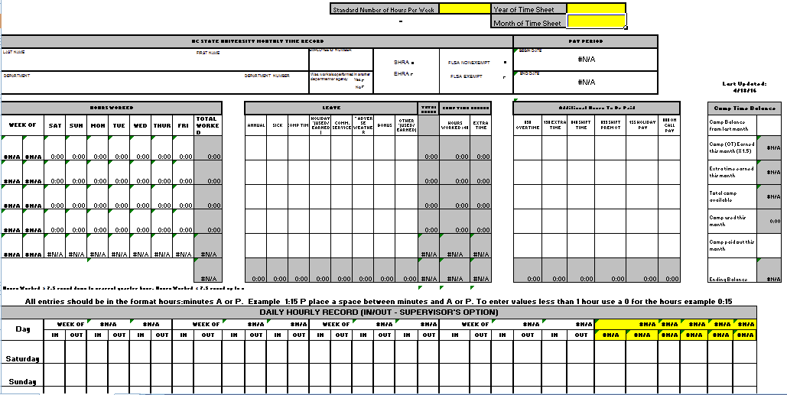Click the first OUT cell in the Saturday row
The width and height of the screenshot is (787, 395).
(x=76, y=352)
